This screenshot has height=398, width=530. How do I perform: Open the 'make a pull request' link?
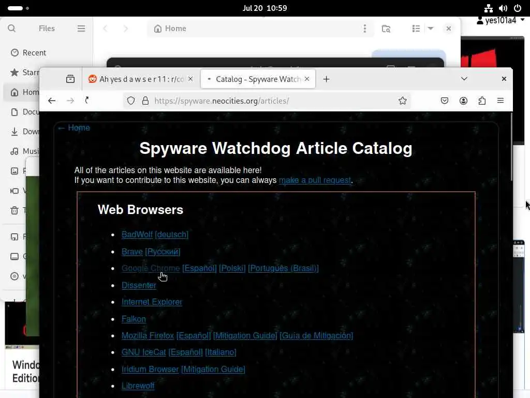coord(315,180)
